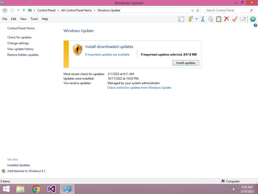Open the Edit menu

14,19
